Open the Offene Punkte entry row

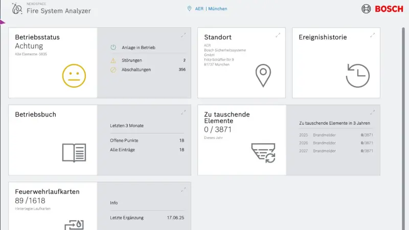(x=147, y=141)
